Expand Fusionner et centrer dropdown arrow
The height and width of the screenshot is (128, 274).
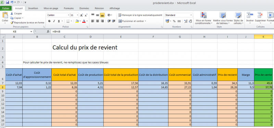(146, 21)
